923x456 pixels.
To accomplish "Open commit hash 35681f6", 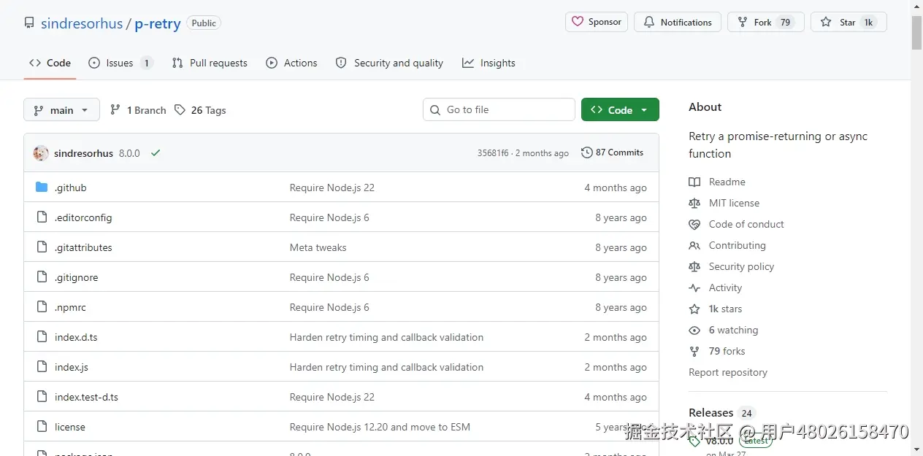I will (x=493, y=153).
